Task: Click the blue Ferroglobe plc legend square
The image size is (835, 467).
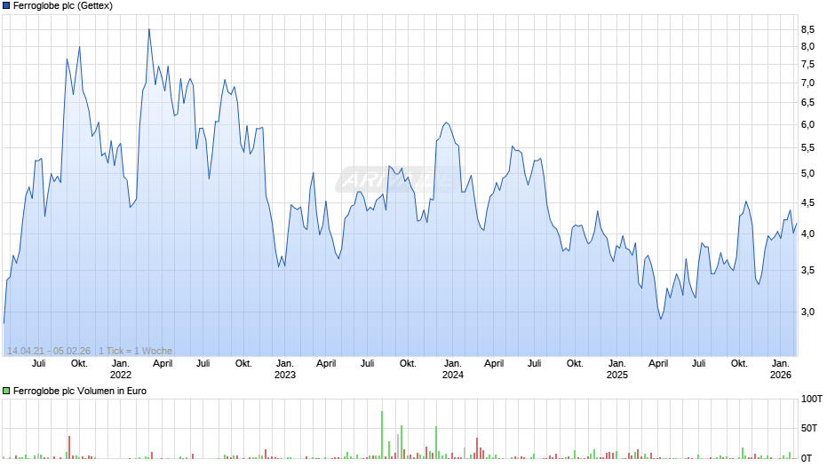Action: [6, 6]
